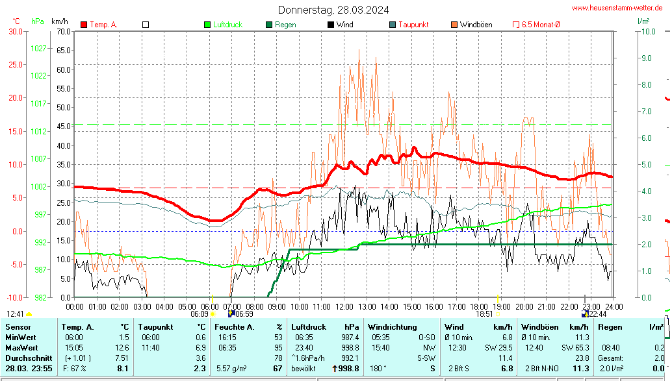Click the 6.5 Monat-Ø legend bracket marker

(516, 25)
